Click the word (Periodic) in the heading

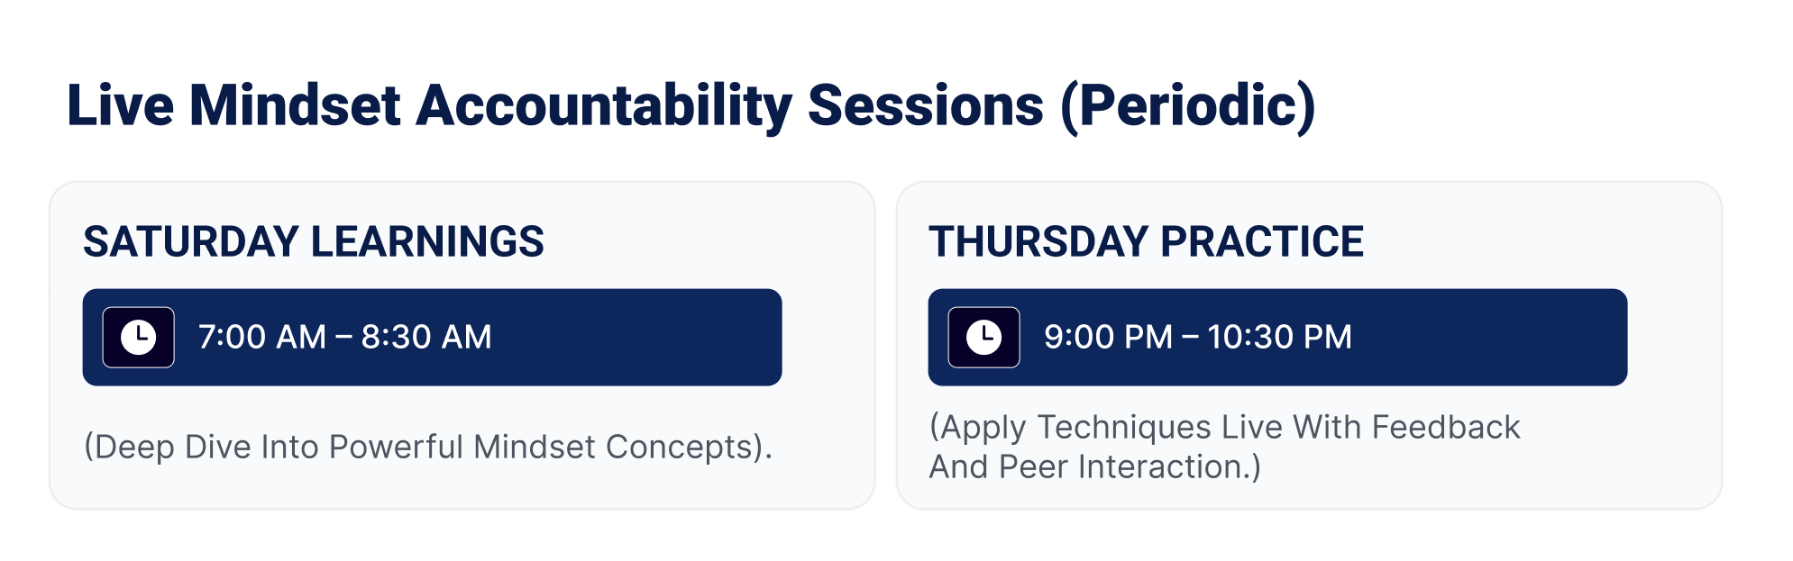point(1188,106)
